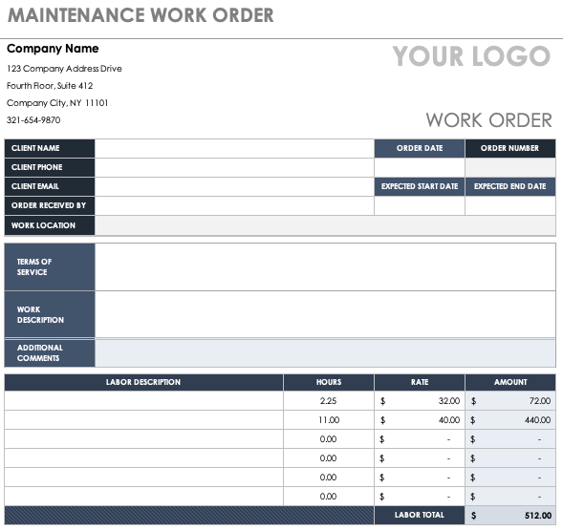Screen dimensions: 563x531
Task: Click the cell under Order Number
Action: click(510, 167)
